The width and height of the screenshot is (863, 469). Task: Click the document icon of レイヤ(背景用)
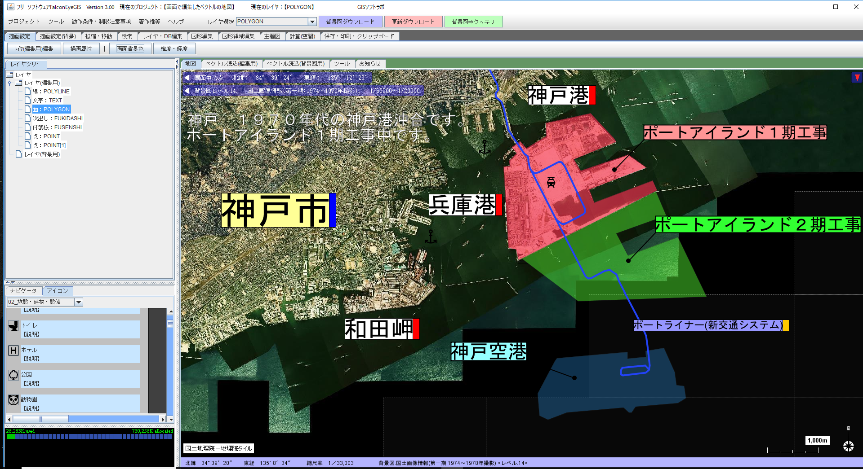pos(18,154)
